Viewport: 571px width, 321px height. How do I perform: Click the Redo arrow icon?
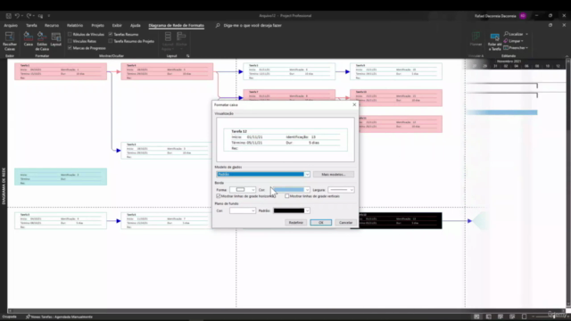click(x=29, y=16)
